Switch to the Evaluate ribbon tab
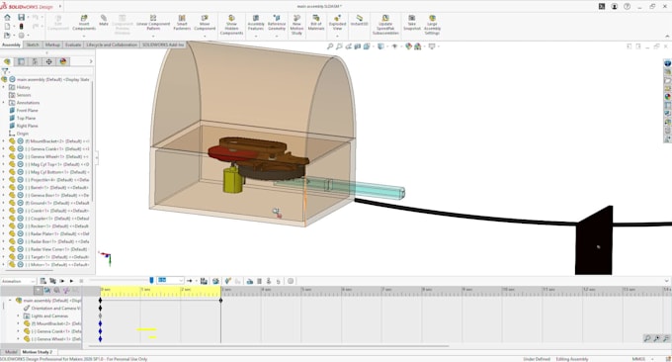The height and width of the screenshot is (362, 672). tap(73, 45)
